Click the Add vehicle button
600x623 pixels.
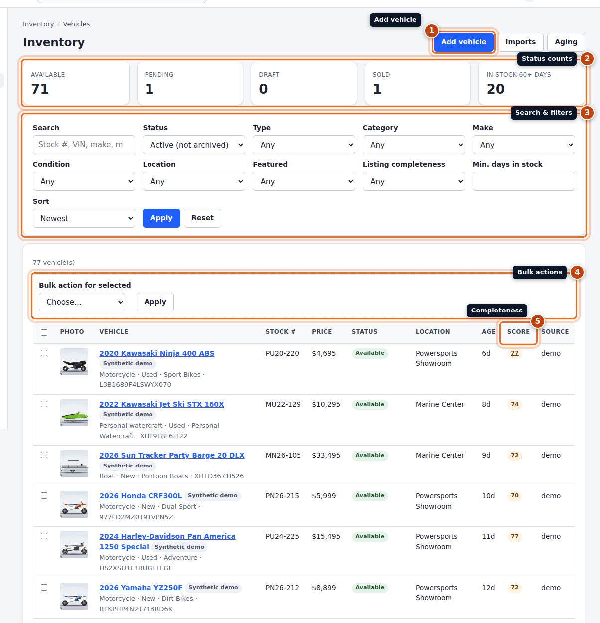coord(463,42)
